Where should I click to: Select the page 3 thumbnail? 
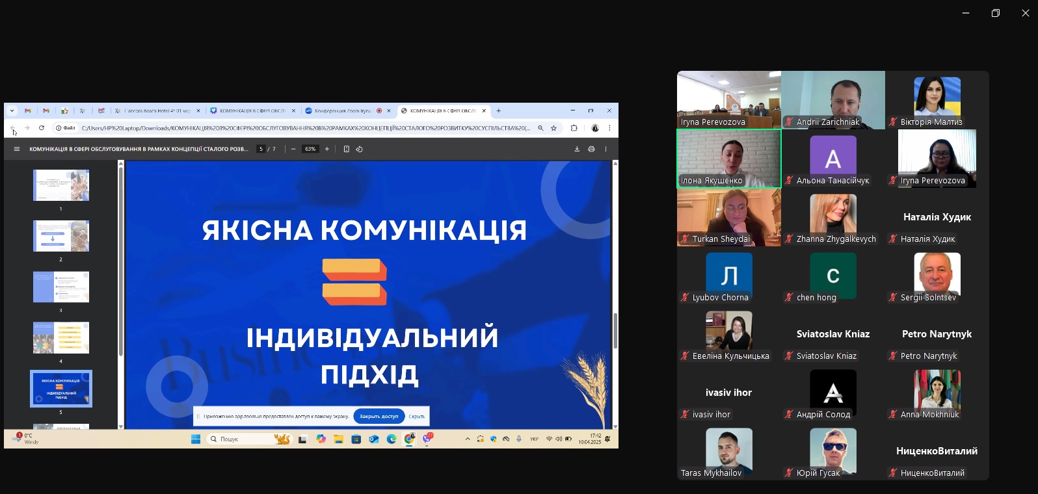pyautogui.click(x=61, y=287)
